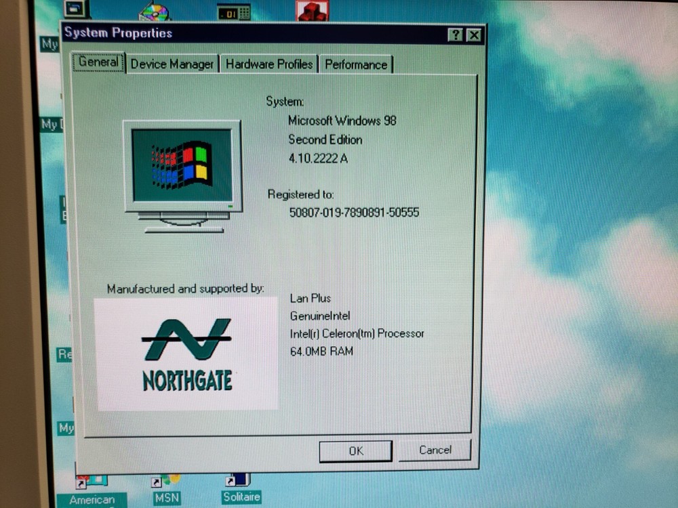Click the 'Second Edition' text

pos(325,140)
